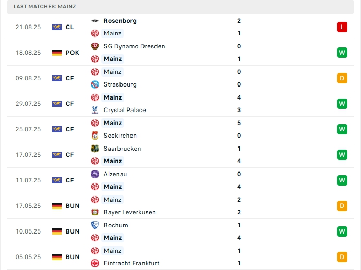Open the Eintracht Frankfurt team link
This screenshot has height=270, width=361.
131,263
